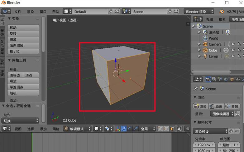Hide the Camera using its eye icon
The image size is (244, 152).
pyautogui.click(x=233, y=44)
